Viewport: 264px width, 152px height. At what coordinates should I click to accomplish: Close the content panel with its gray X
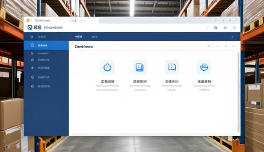pyautogui.click(x=234, y=46)
